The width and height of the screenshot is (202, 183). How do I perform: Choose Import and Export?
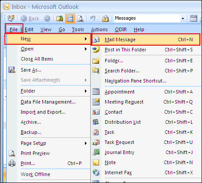point(48,112)
